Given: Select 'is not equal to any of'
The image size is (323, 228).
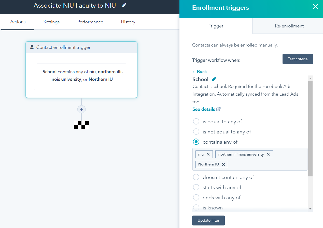Looking at the screenshot, I should click(x=196, y=132).
